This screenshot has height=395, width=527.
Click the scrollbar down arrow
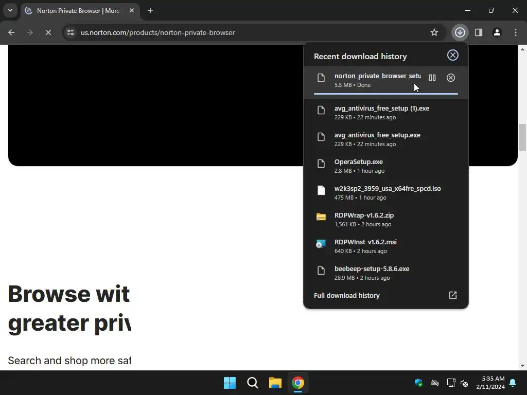(x=523, y=366)
